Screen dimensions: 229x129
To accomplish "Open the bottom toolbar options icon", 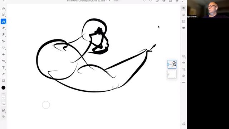I will [x=3, y=117].
